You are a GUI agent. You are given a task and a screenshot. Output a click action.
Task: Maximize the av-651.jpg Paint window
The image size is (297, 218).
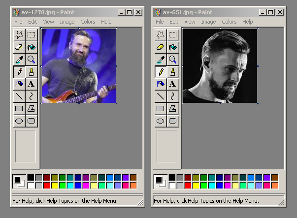[x=271, y=12]
